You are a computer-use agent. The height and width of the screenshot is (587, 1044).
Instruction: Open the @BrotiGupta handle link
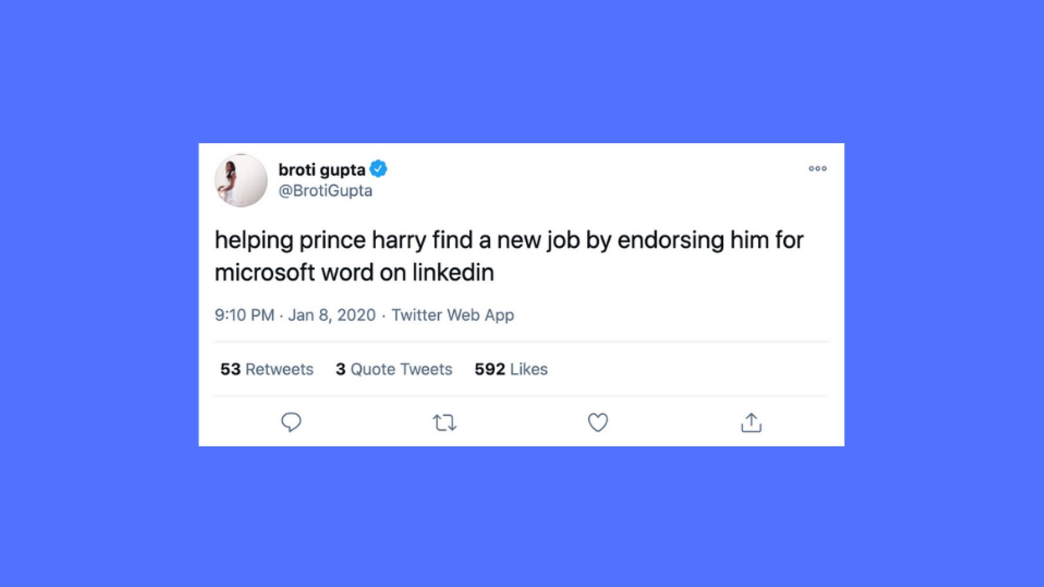pyautogui.click(x=325, y=190)
